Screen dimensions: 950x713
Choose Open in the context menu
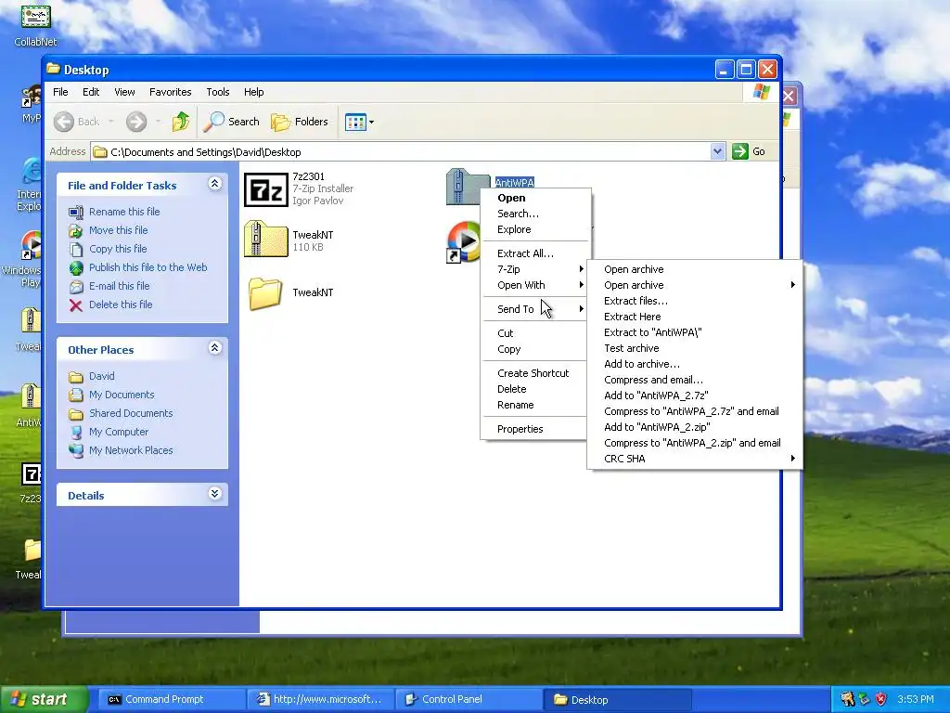tap(534, 198)
